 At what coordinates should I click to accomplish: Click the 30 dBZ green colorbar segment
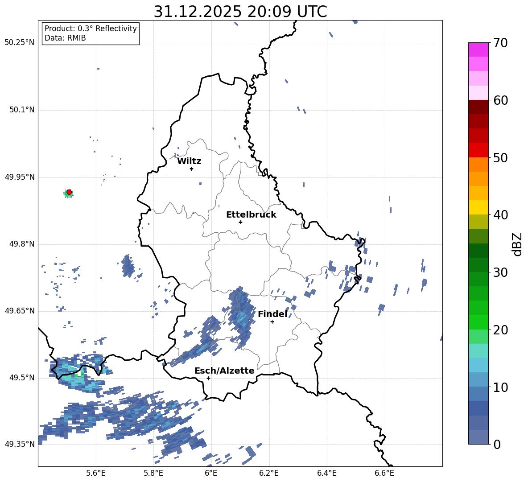click(478, 265)
